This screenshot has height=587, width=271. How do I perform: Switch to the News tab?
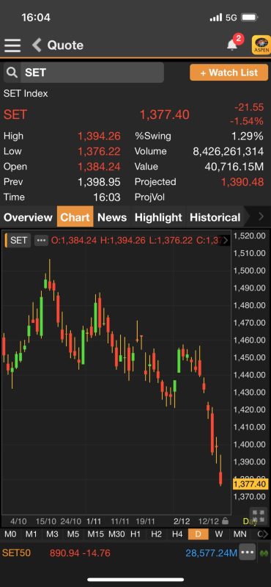(x=112, y=217)
